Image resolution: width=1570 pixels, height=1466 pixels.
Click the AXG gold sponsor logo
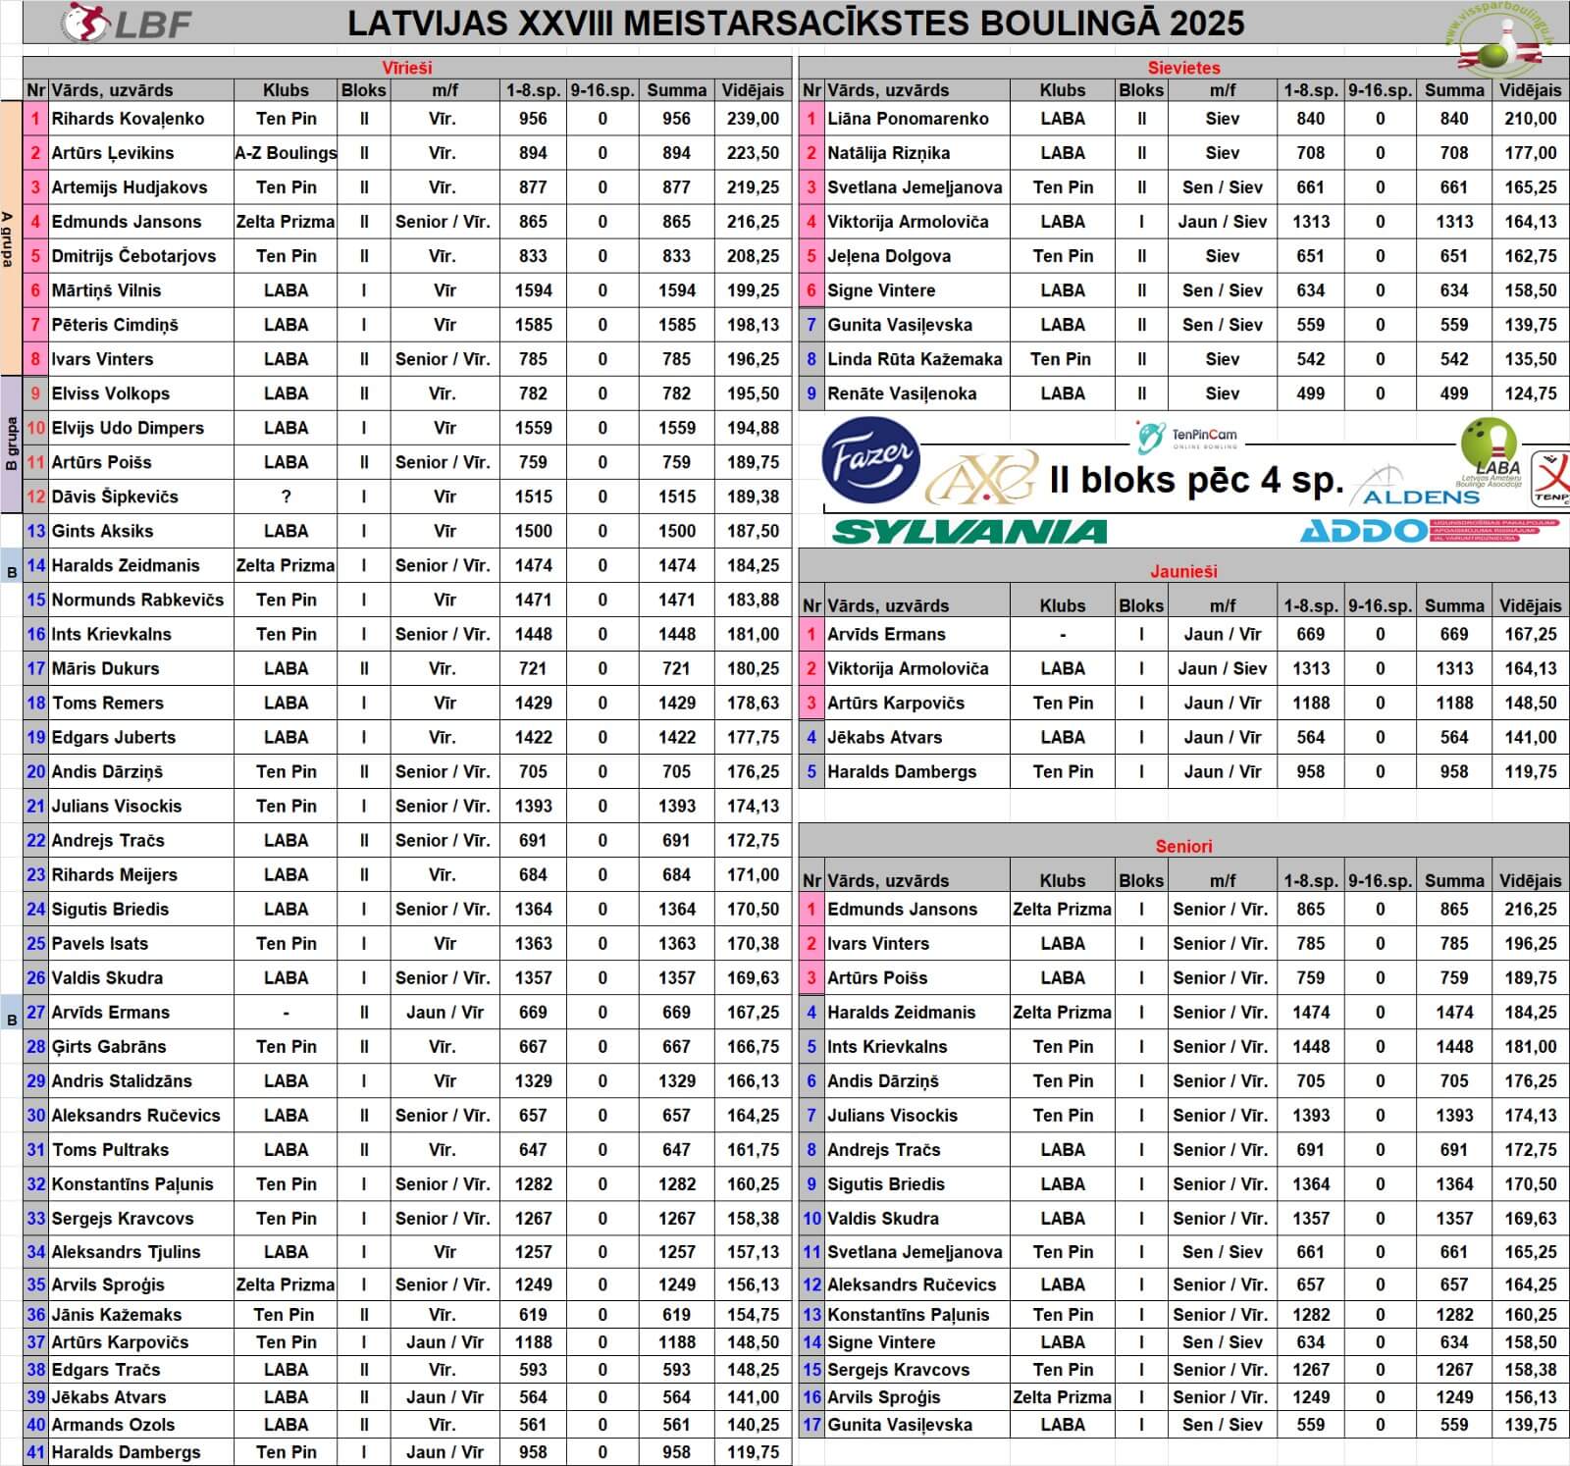point(982,479)
